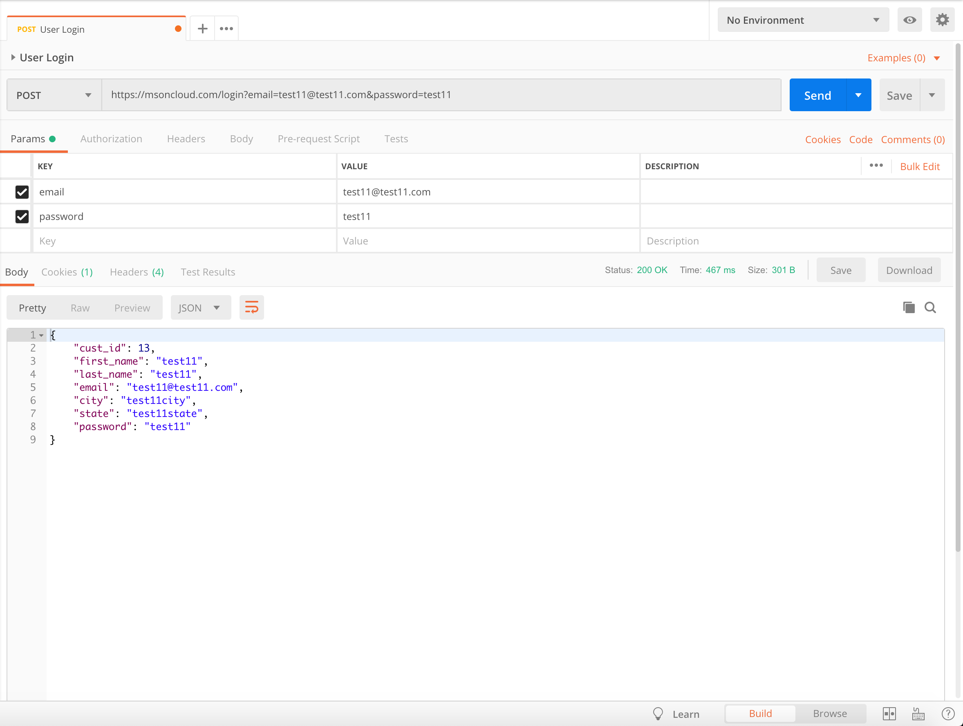This screenshot has height=726, width=963.
Task: Toggle line wrapping in the response viewer
Action: (252, 307)
